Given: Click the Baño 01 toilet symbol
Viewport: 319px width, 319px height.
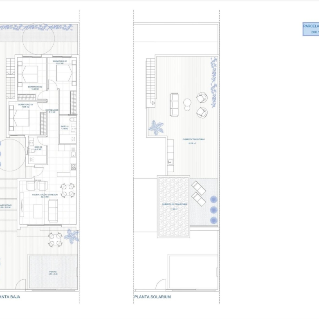Looking at the screenshot, I should pos(72,119).
